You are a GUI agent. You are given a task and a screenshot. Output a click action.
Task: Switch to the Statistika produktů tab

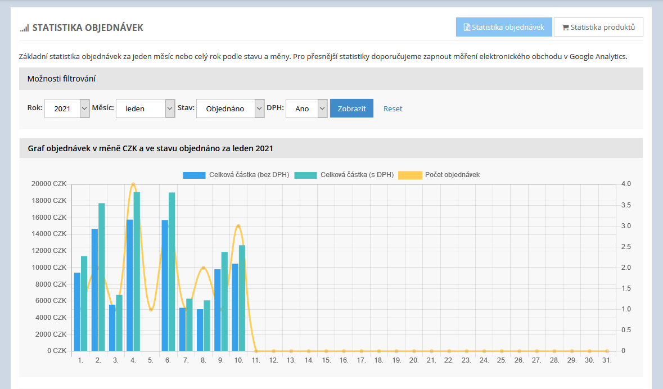pyautogui.click(x=598, y=27)
